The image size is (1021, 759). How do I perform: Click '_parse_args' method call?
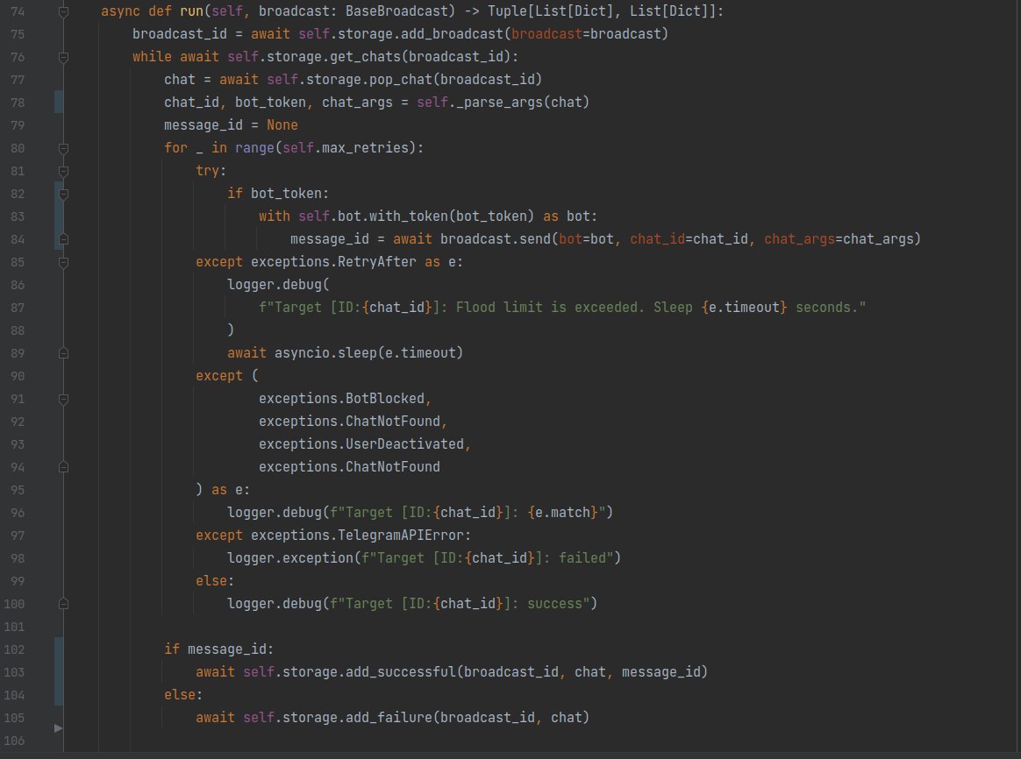[x=499, y=103]
